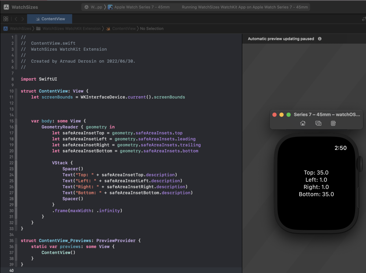Viewport: 366px width, 273px height.
Task: Click the Text("Top: ") code line
Action: click(120, 175)
